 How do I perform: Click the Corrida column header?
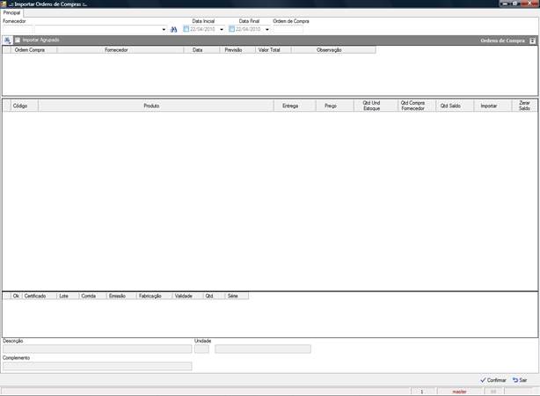click(x=92, y=296)
